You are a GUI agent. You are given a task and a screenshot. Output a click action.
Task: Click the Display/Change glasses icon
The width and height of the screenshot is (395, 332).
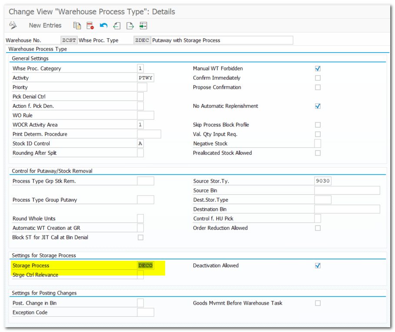[x=13, y=26]
